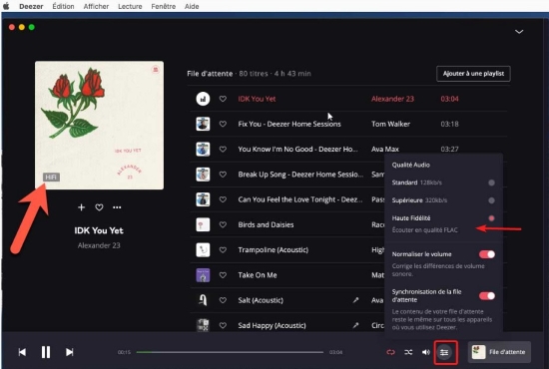The height and width of the screenshot is (369, 549).
Task: Open audio settings equalizer icon
Action: coord(444,352)
